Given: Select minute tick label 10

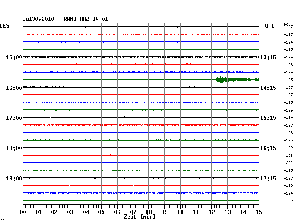Looking at the screenshot, I should tap(180, 212).
